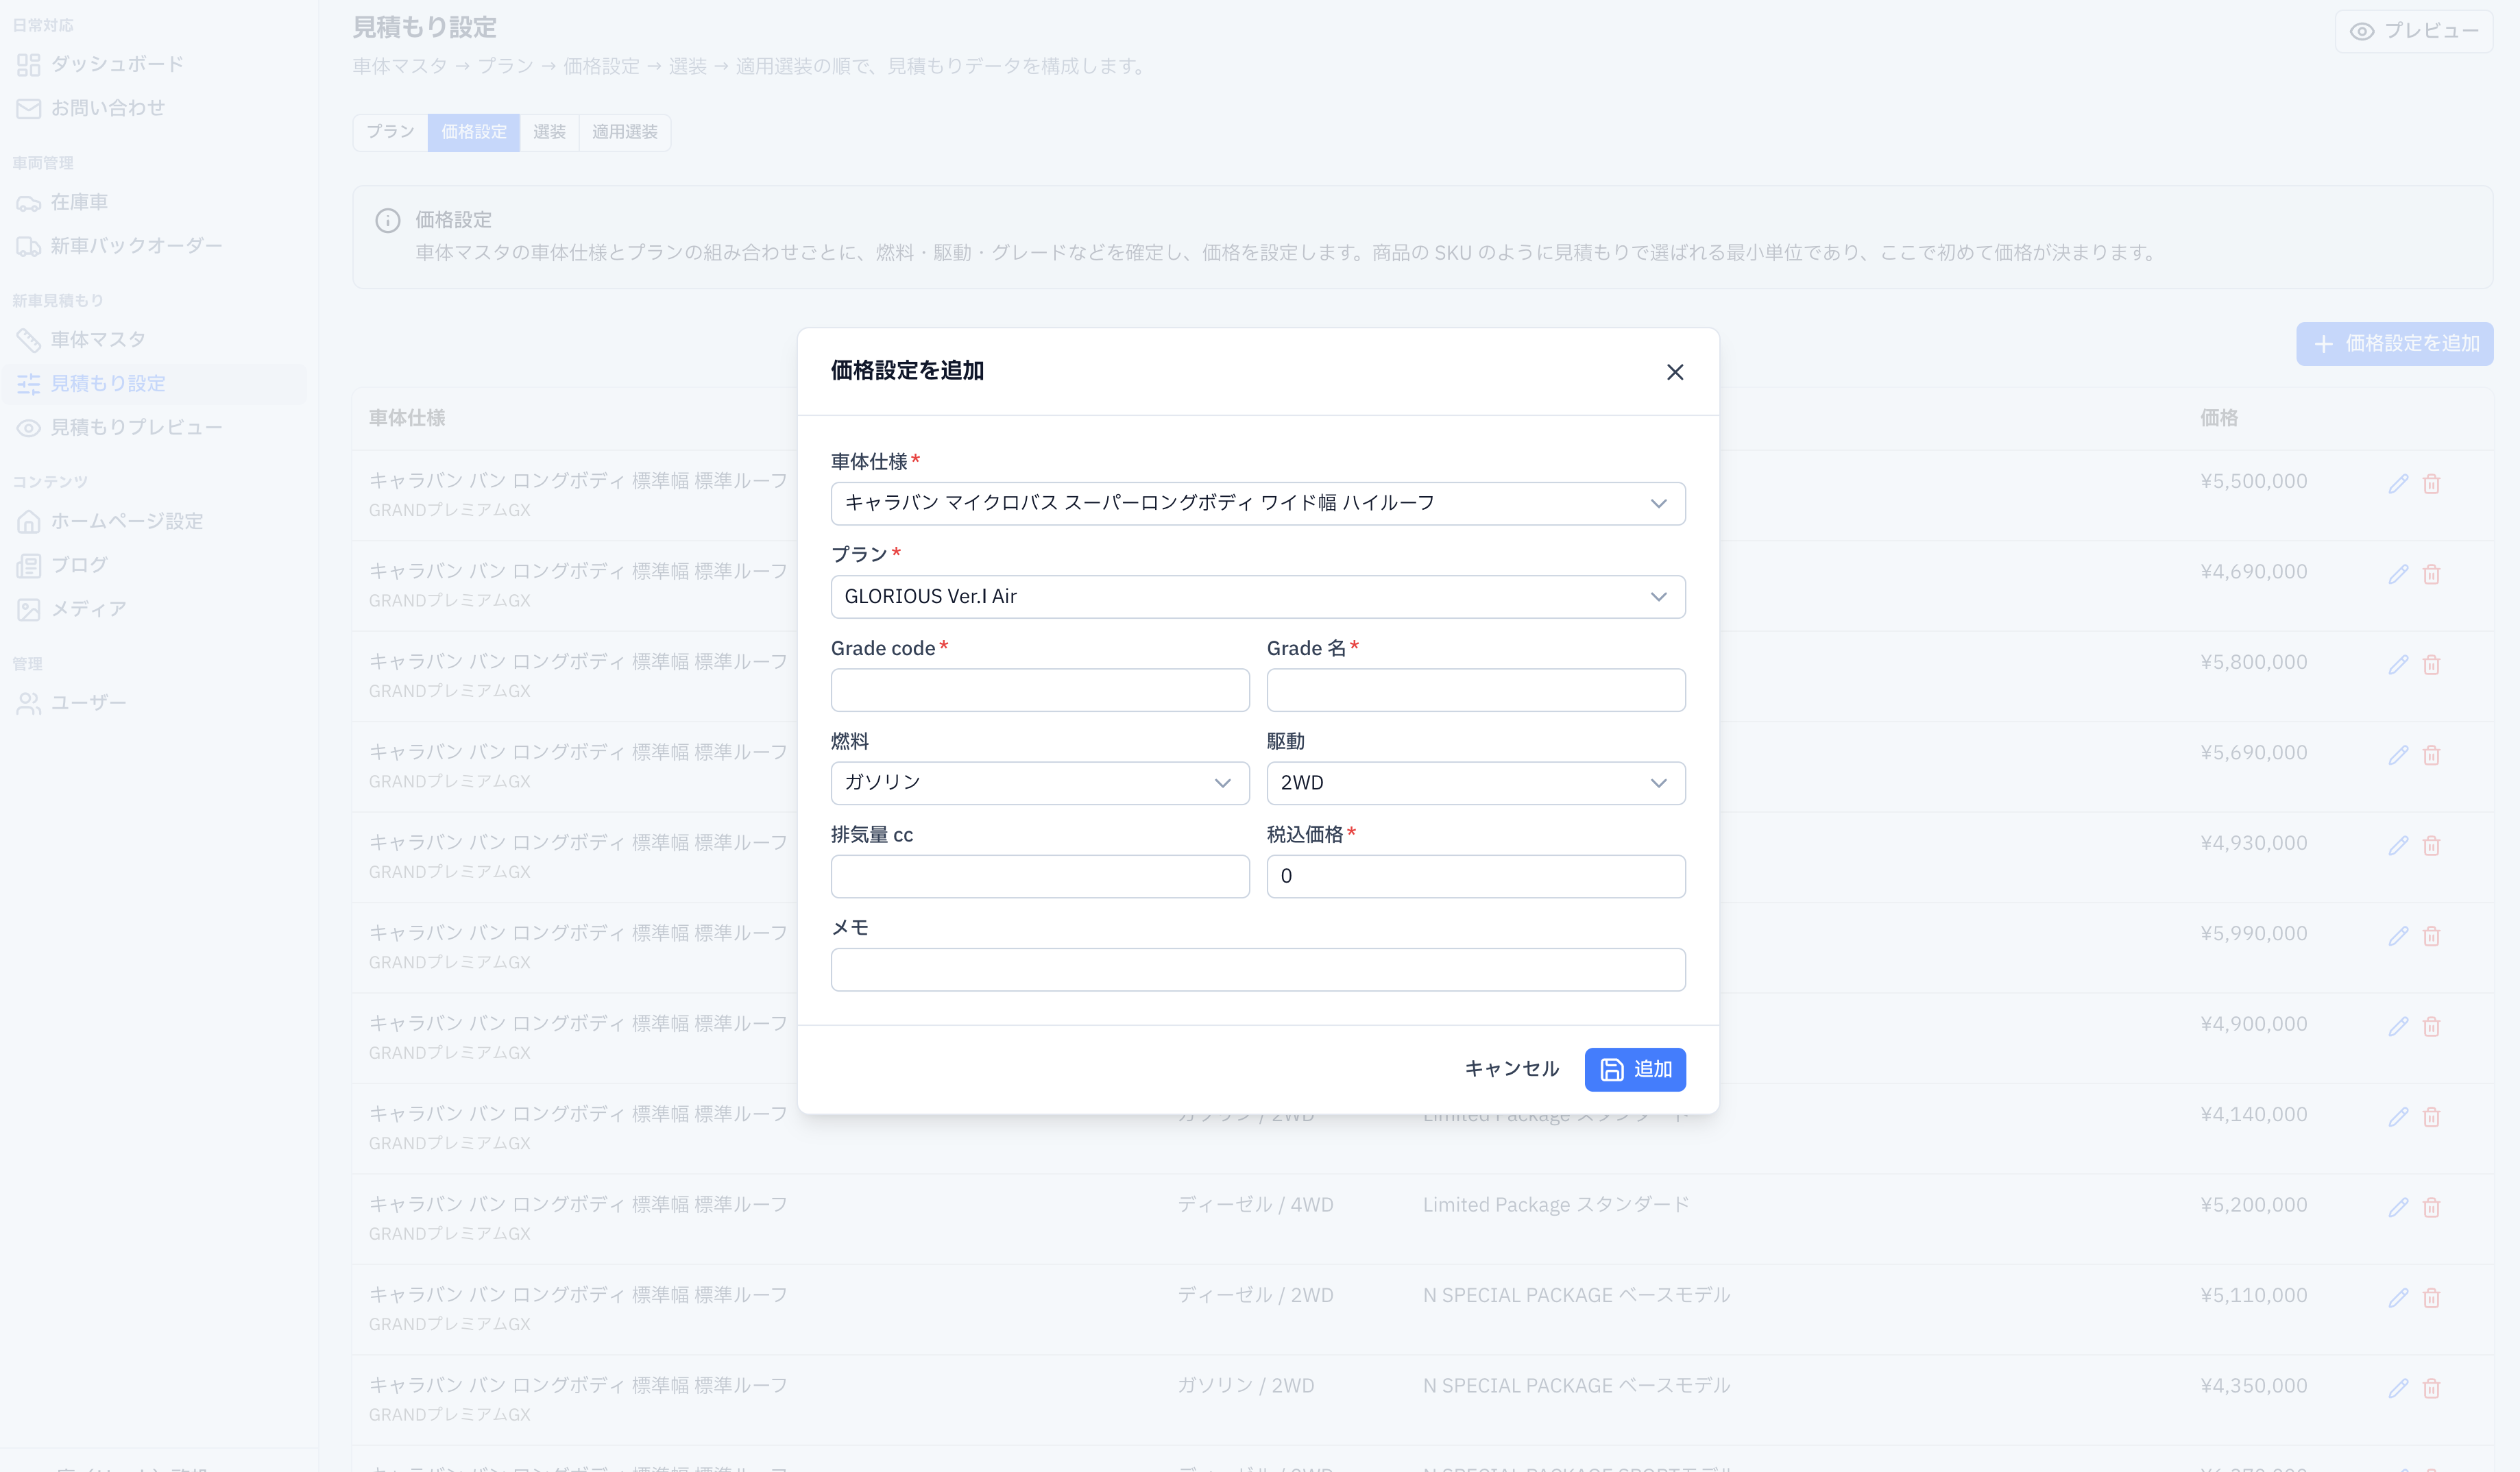This screenshot has height=1472, width=2520.
Task: Delete the ¥4,900,000 row with trash icon
Action: tap(2431, 1027)
